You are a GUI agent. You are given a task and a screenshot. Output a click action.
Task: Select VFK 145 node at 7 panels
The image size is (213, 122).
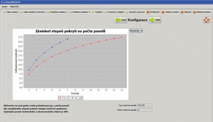tap(68, 39)
